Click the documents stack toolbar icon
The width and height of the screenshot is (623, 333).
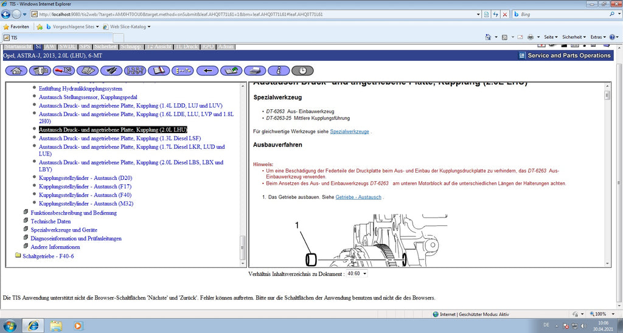pyautogui.click(x=88, y=70)
